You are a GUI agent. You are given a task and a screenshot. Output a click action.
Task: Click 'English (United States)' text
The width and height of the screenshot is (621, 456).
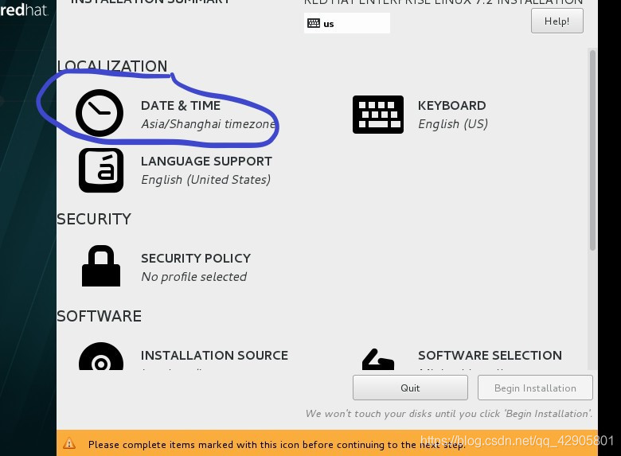[206, 180]
